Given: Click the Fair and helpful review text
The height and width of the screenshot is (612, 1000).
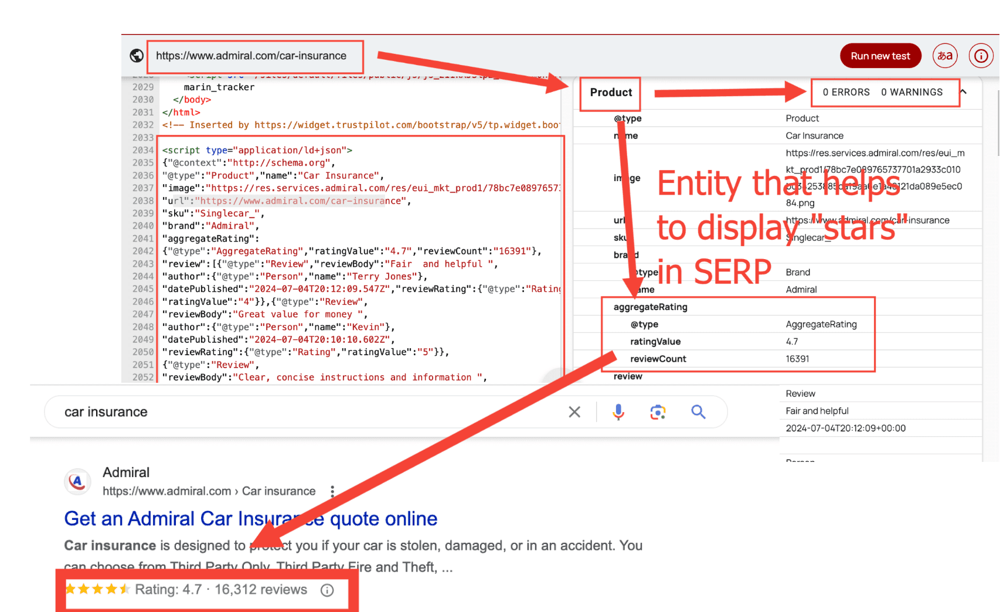Looking at the screenshot, I should 817,411.
